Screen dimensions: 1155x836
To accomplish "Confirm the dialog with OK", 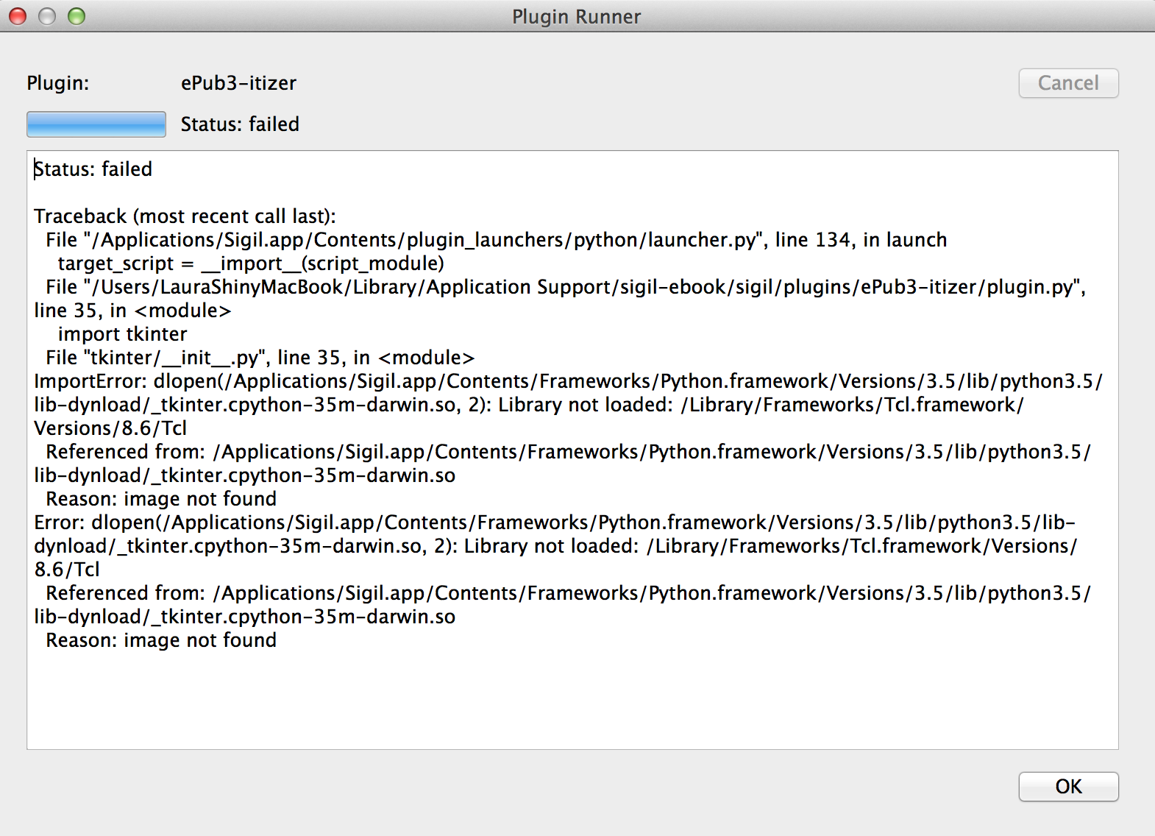I will pos(1068,787).
